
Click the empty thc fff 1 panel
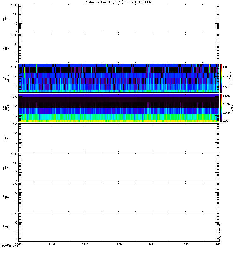[x=118, y=137]
